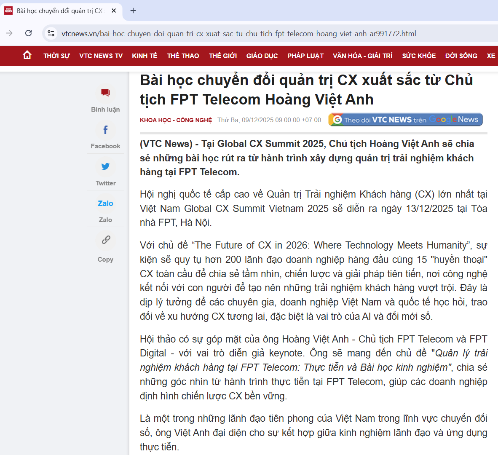View site information icon in address bar
The width and height of the screenshot is (498, 455).
pyautogui.click(x=51, y=33)
